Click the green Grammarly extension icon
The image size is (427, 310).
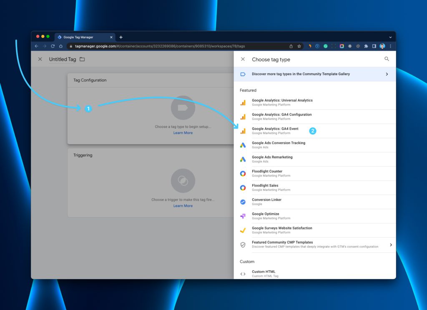click(325, 46)
